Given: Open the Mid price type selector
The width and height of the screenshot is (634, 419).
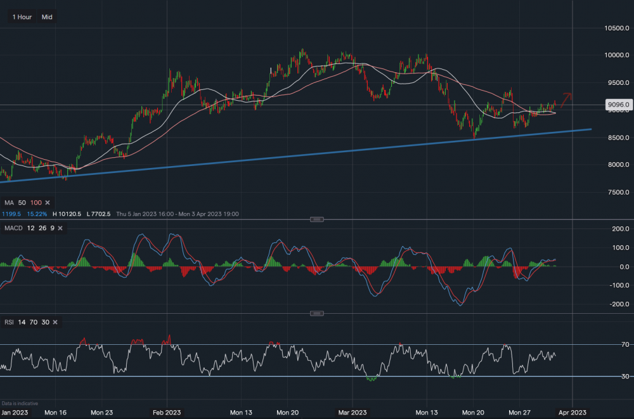Looking at the screenshot, I should tap(47, 17).
